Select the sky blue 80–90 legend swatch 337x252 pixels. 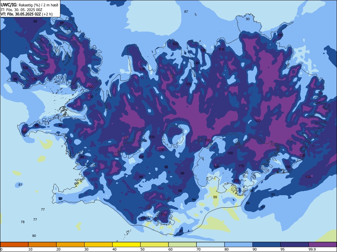(238, 245)
